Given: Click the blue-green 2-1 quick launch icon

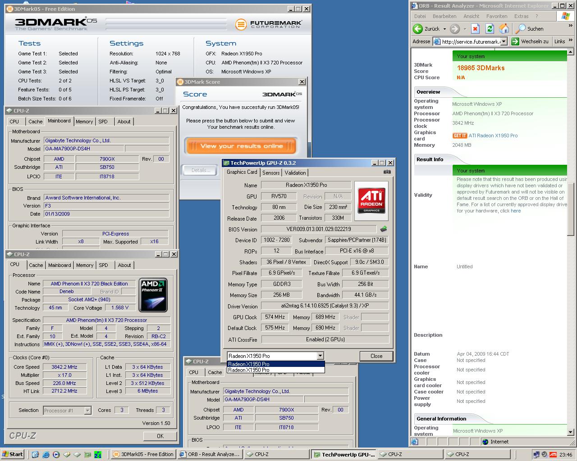Looking at the screenshot, I should coord(98,454).
